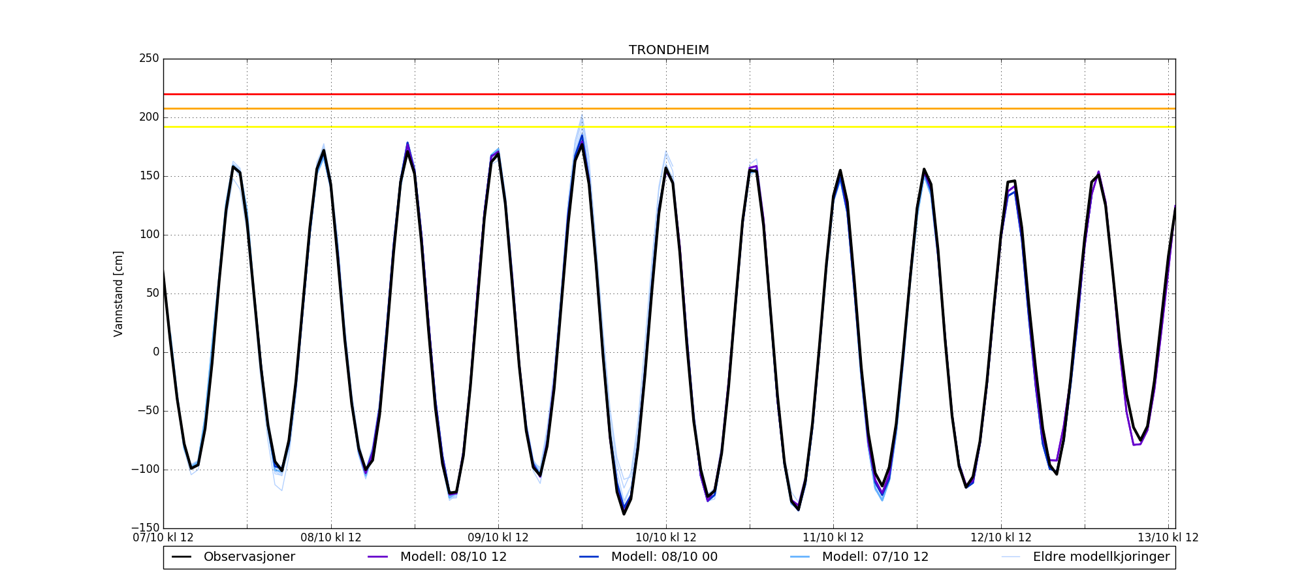Click the dark blue Modell 08/10 00 legend line

(589, 557)
